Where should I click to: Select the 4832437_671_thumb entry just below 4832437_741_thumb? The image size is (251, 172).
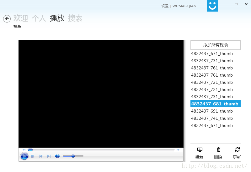click(x=216, y=125)
